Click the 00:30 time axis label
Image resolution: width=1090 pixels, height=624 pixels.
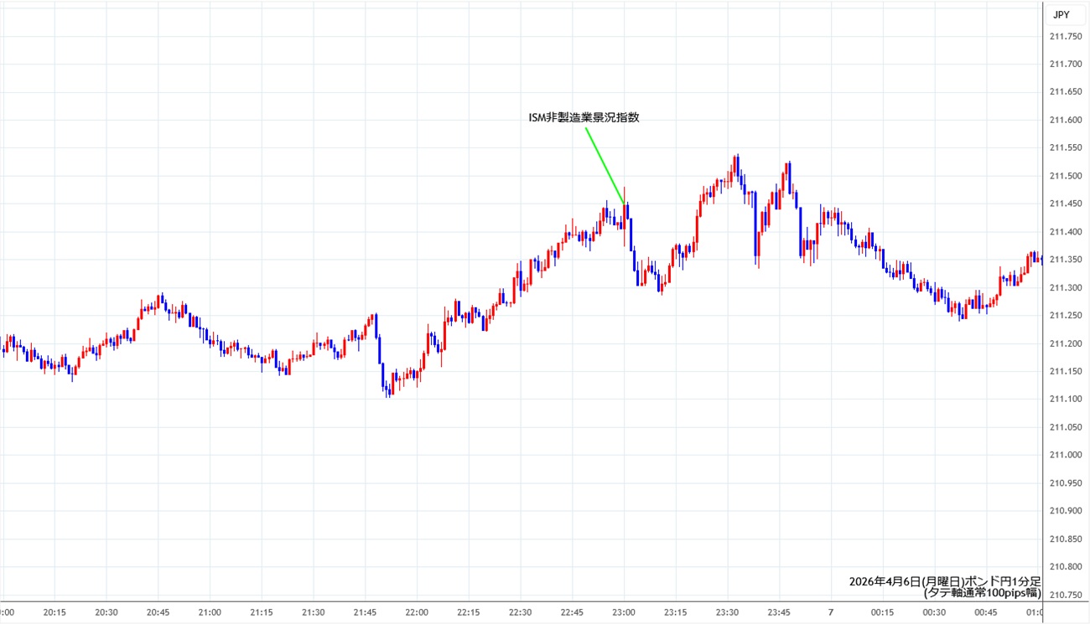pyautogui.click(x=933, y=612)
